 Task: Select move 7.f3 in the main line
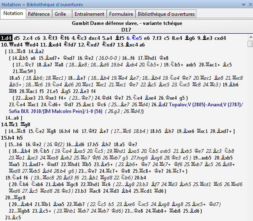tap(157, 38)
